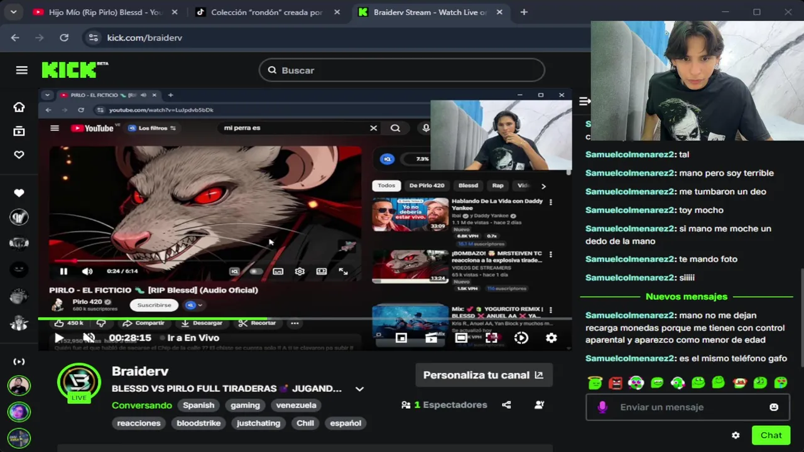Open the dropdown beside Suscribirse

(x=194, y=305)
